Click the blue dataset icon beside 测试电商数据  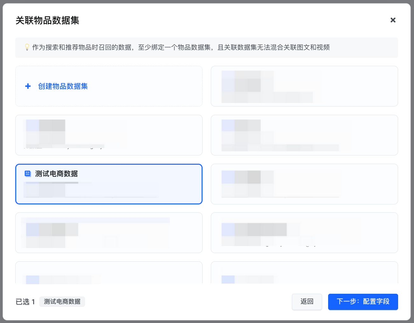point(28,174)
